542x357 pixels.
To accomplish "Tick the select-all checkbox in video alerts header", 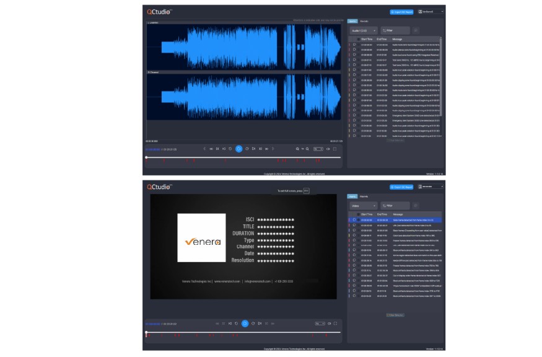I will point(354,214).
